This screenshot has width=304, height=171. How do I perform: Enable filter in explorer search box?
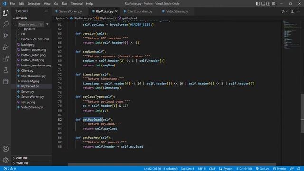click(41, 24)
